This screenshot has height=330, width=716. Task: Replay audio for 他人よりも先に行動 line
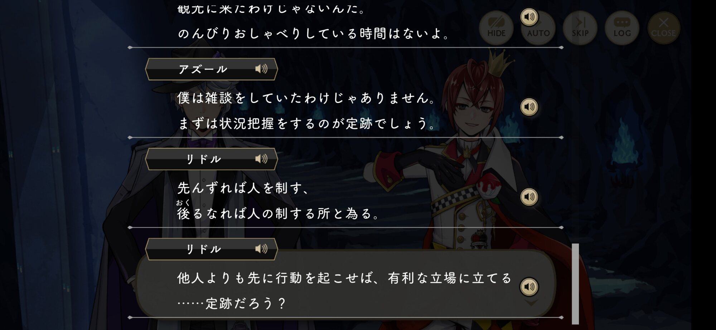(x=529, y=287)
